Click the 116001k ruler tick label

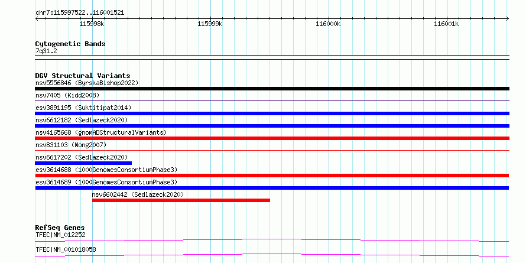(446, 24)
